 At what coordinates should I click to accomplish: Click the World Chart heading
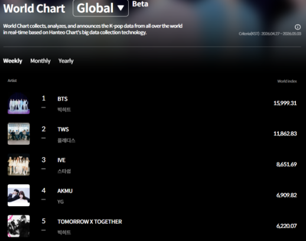(34, 8)
